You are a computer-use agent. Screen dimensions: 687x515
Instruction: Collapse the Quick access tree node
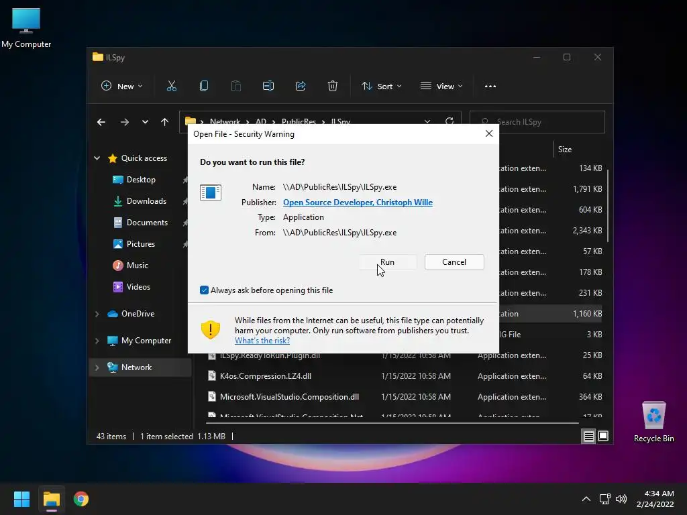pos(97,158)
